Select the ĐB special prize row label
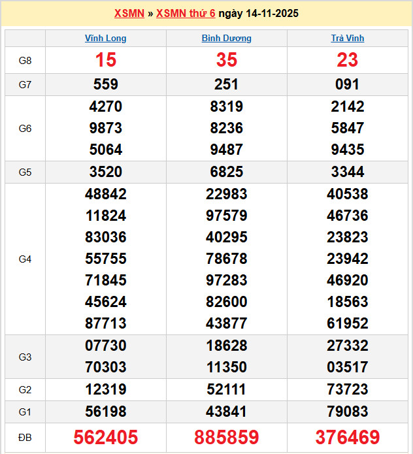The height and width of the screenshot is (454, 413). coord(25,437)
